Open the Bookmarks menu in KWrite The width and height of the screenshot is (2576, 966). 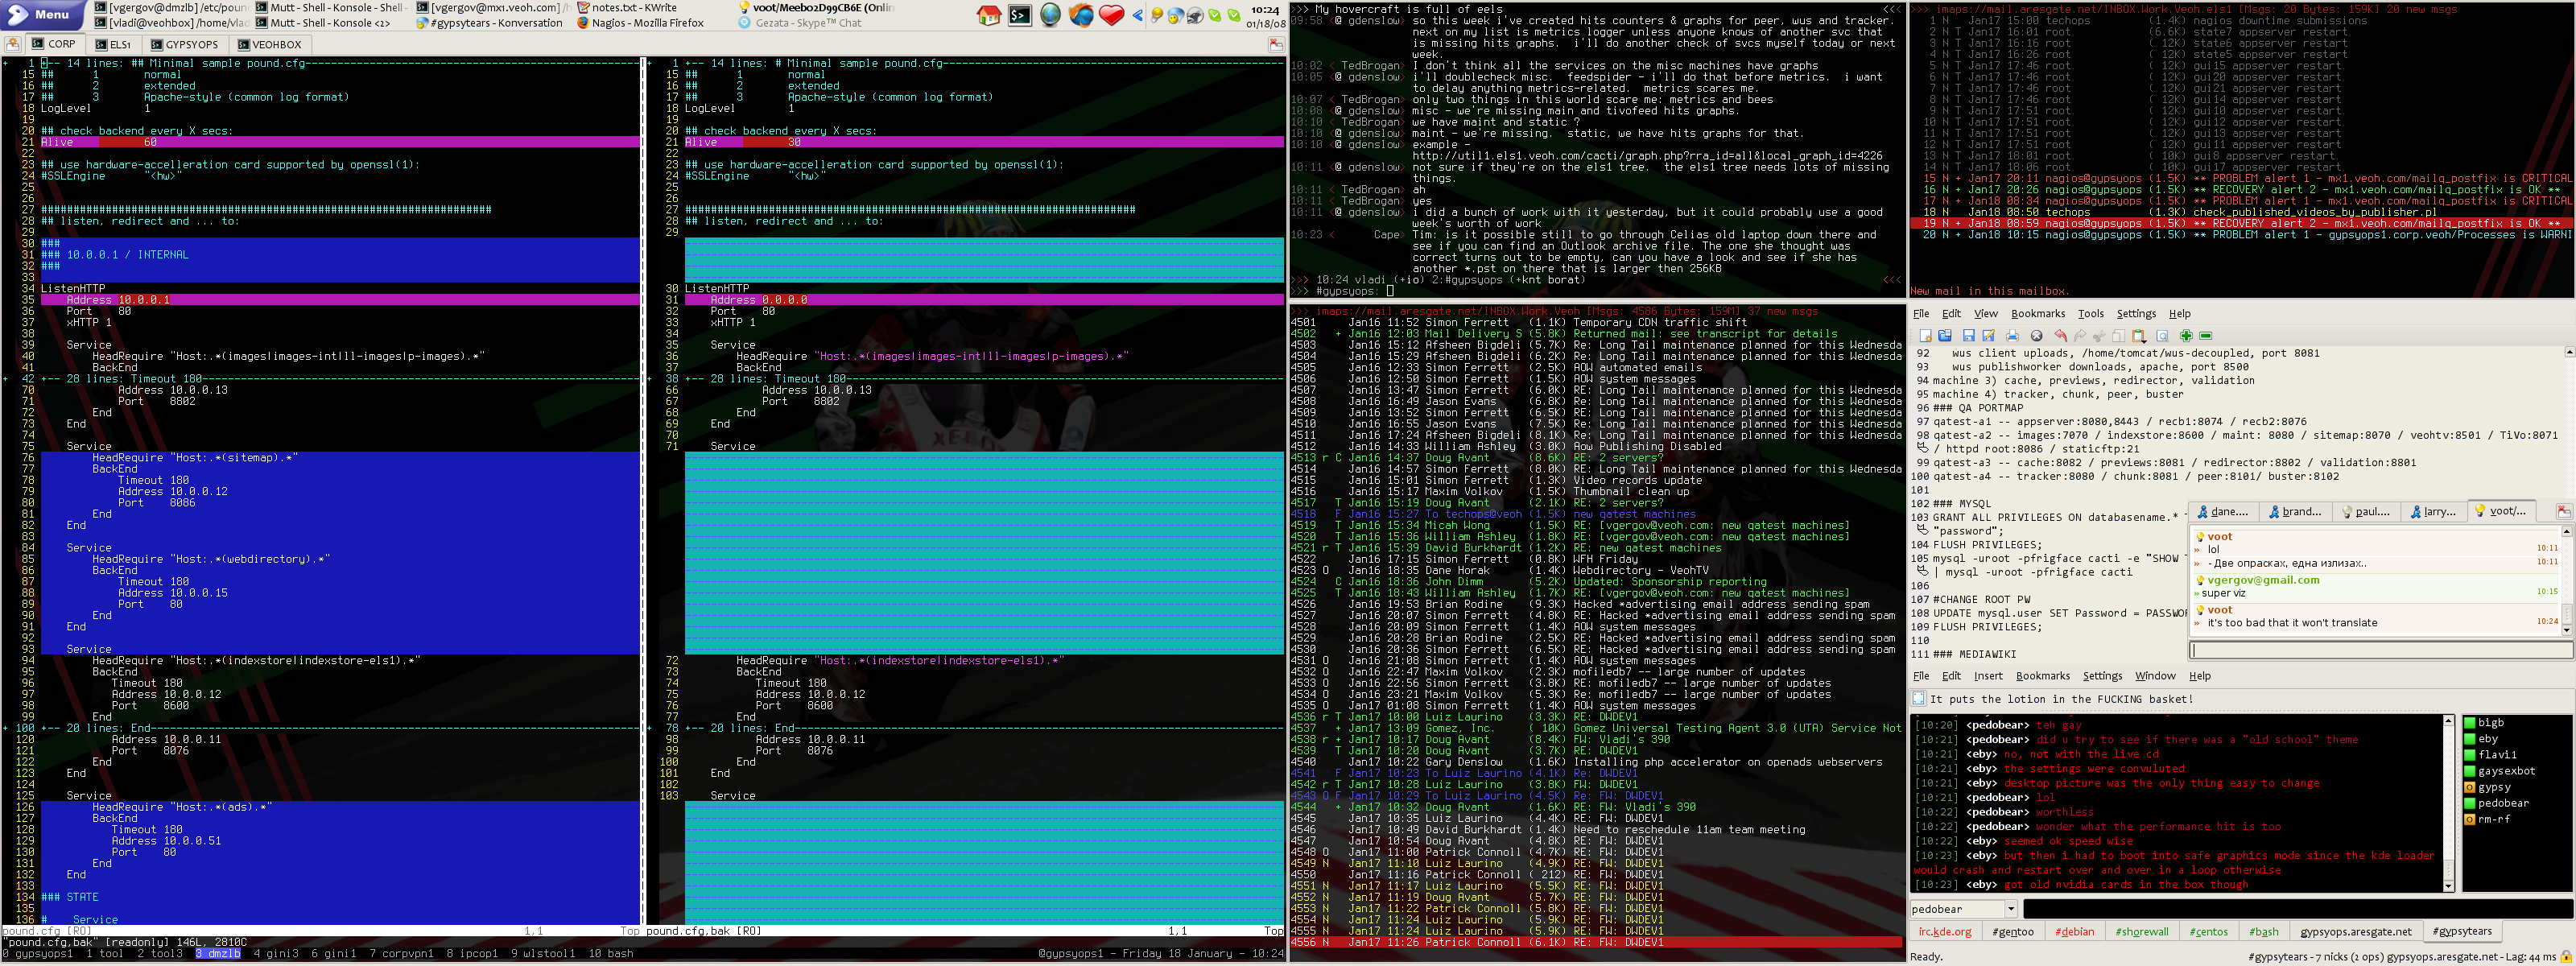[2038, 314]
